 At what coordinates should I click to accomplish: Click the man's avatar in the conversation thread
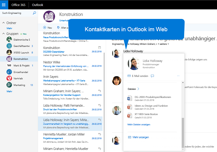click(x=117, y=111)
